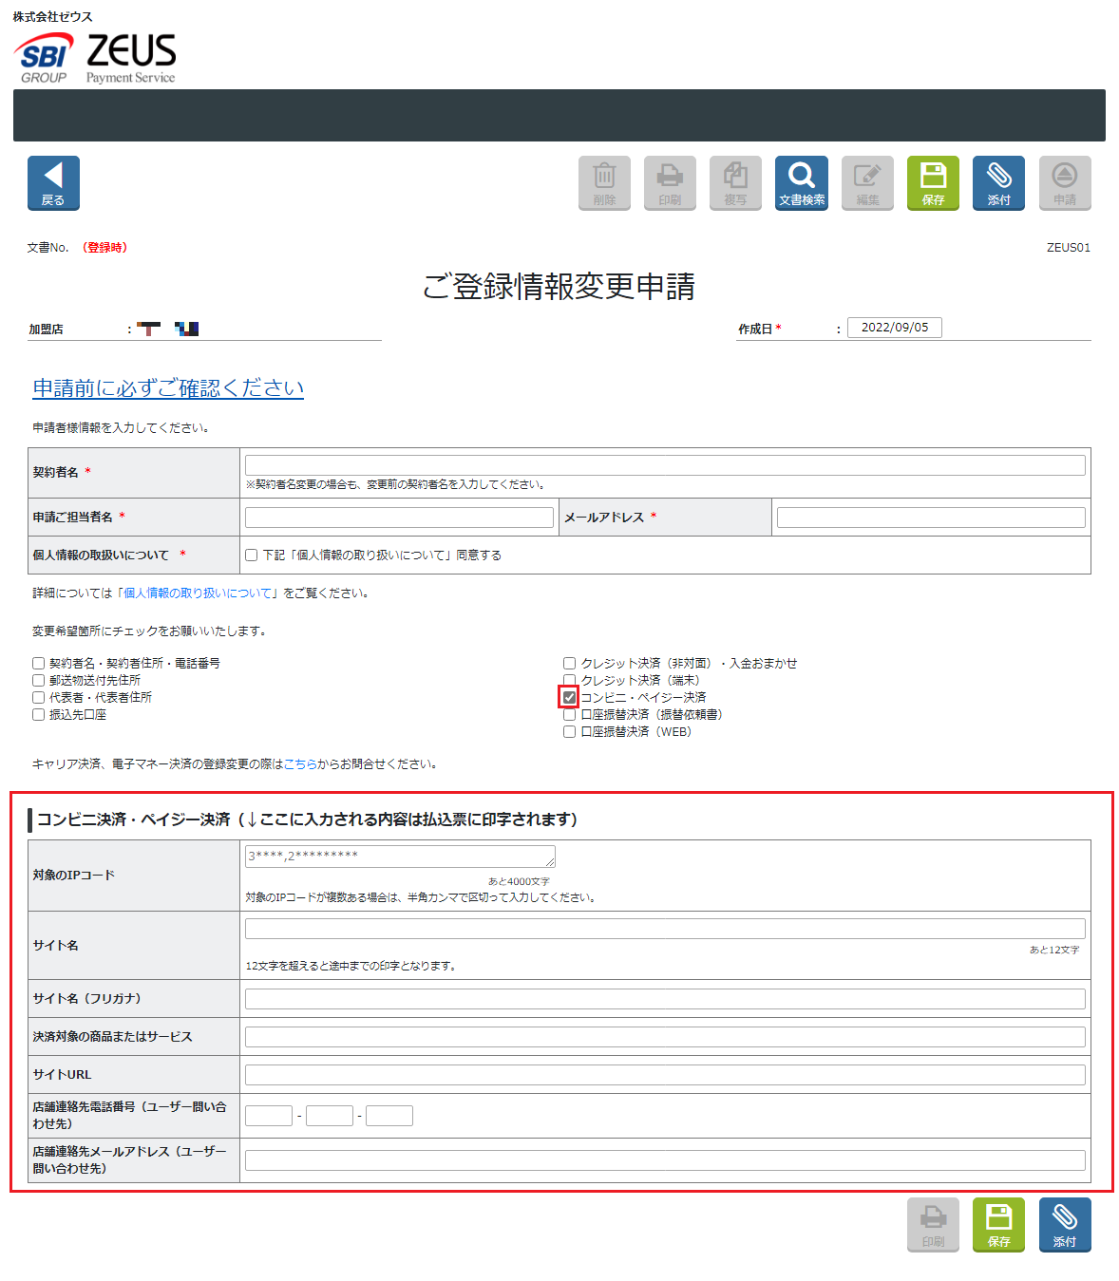This screenshot has width=1119, height=1281.
Task: Click the 申請 submit icon
Action: point(1064,182)
